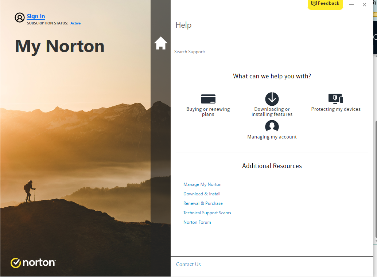
Task: Open the Manage My Norton link
Action: point(202,184)
